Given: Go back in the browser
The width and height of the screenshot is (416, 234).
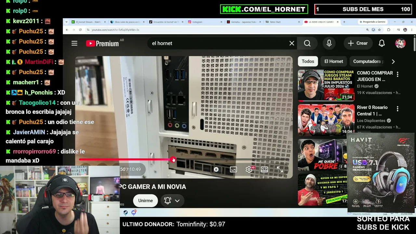Looking at the screenshot, I should point(67,30).
